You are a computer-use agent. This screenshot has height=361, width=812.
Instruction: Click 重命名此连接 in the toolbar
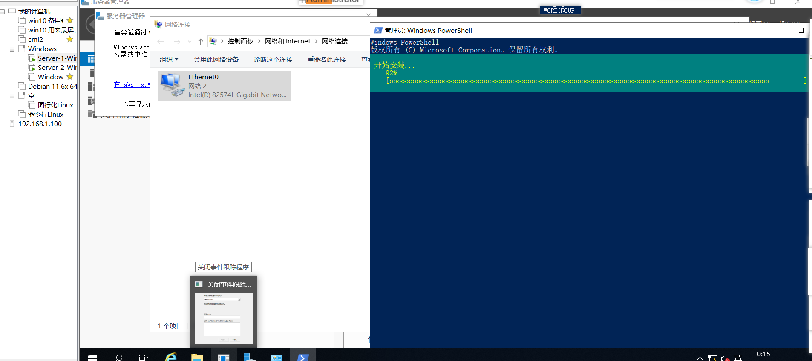(x=327, y=59)
